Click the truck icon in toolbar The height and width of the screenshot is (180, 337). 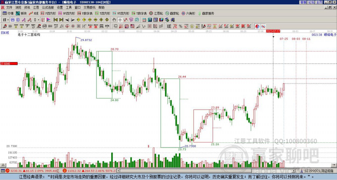click(x=172, y=20)
